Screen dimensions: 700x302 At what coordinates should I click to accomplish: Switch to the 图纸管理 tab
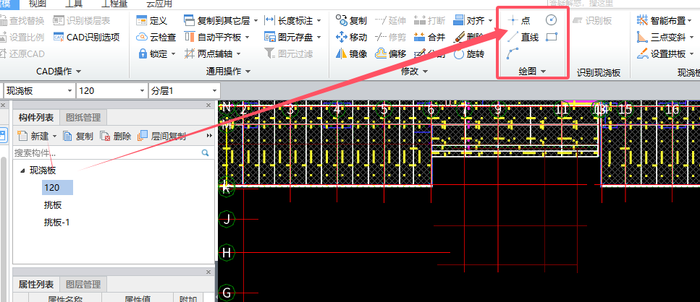point(83,118)
